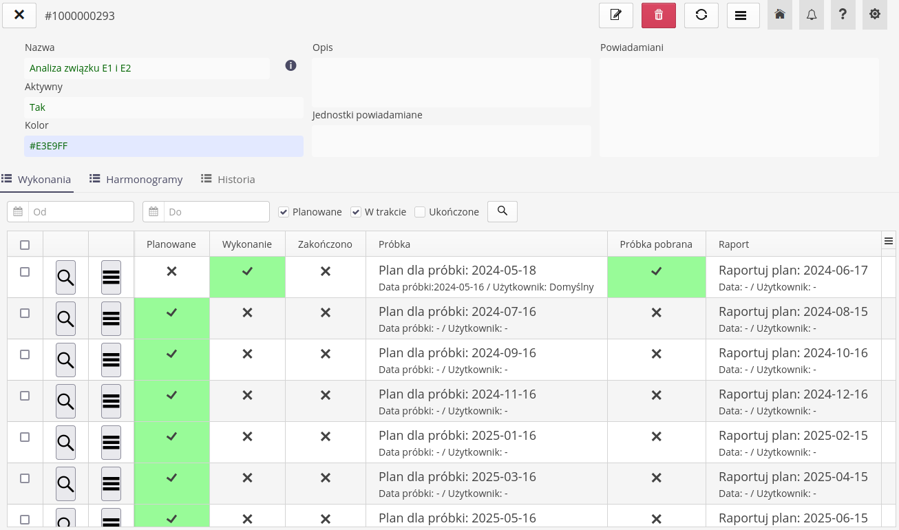Open the home icon in top bar
The height and width of the screenshot is (530, 899).
780,14
